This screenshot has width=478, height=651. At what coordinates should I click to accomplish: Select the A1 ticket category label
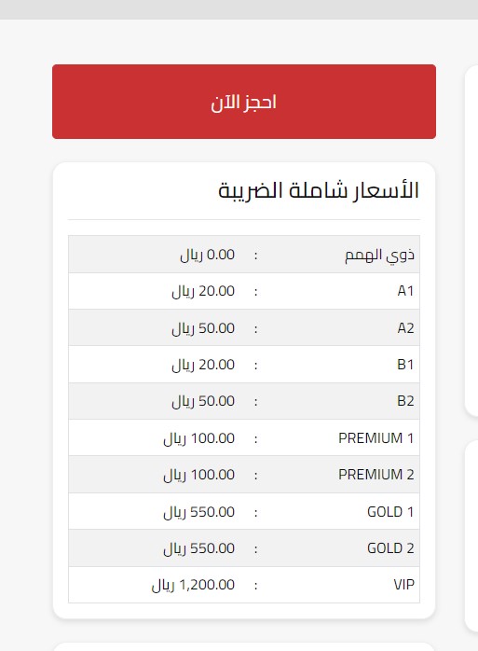[405, 291]
